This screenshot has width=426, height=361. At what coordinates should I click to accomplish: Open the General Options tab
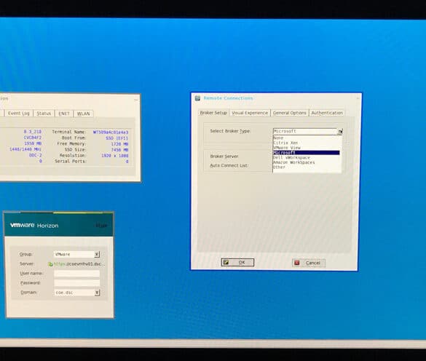(x=290, y=113)
